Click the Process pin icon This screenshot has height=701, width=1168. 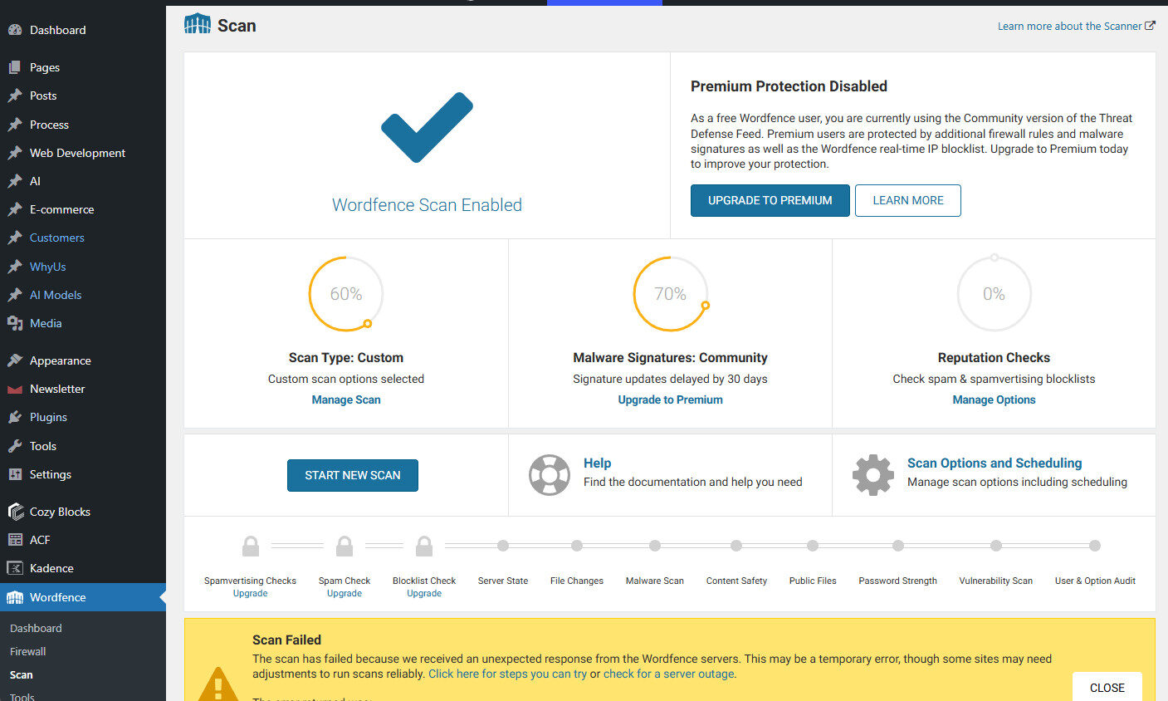click(15, 125)
